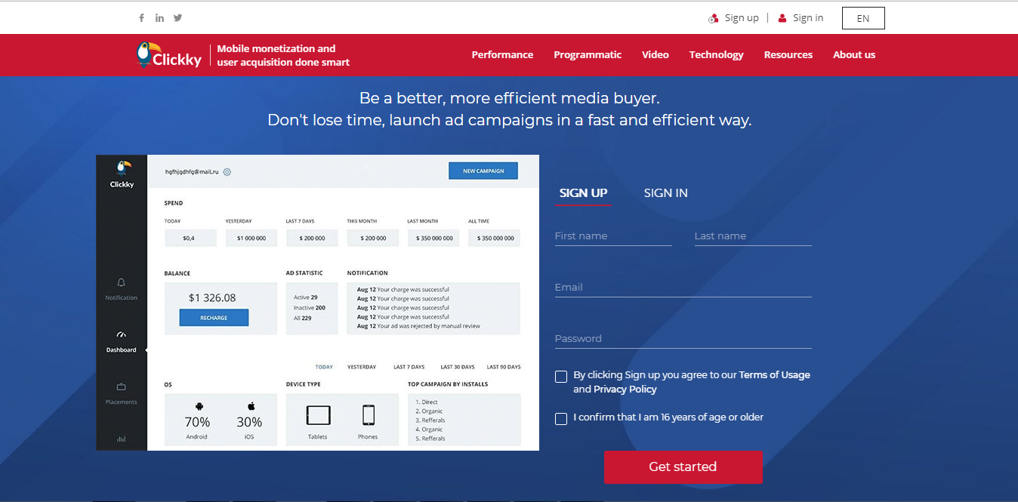Click the NEW CAMPAIGN button in dashboard
Screen dimensions: 1018x502
pyautogui.click(x=483, y=171)
